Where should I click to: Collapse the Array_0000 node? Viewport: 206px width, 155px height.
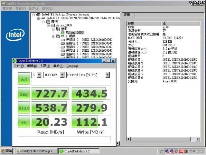[x=48, y=26]
